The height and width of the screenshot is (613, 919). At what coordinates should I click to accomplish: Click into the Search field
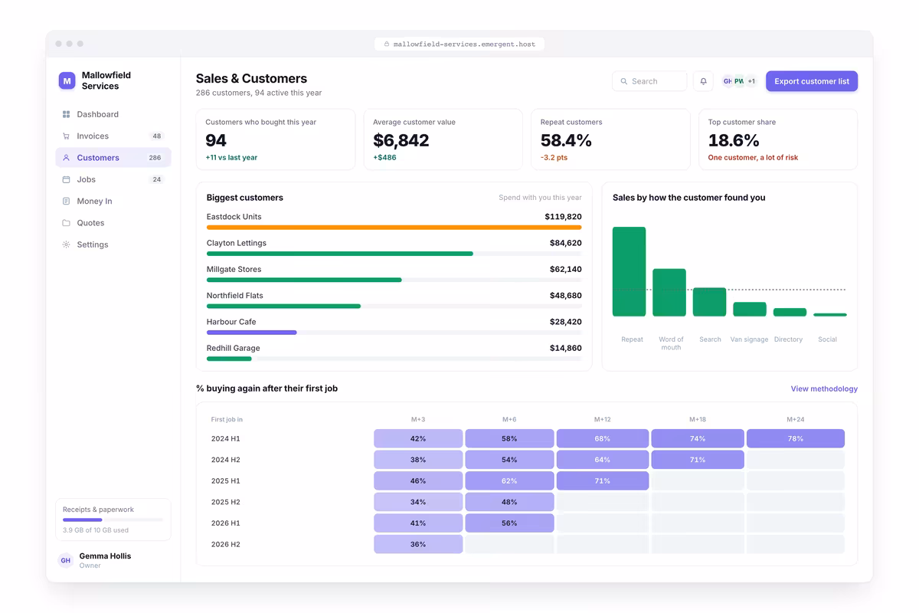tap(649, 81)
